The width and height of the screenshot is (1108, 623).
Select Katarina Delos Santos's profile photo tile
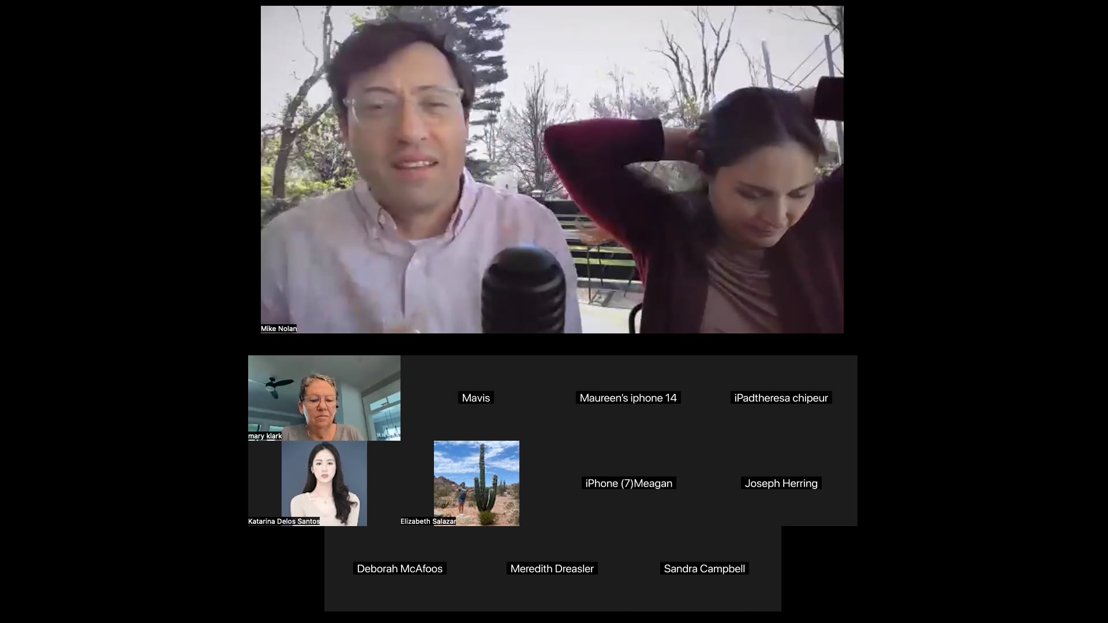point(324,483)
